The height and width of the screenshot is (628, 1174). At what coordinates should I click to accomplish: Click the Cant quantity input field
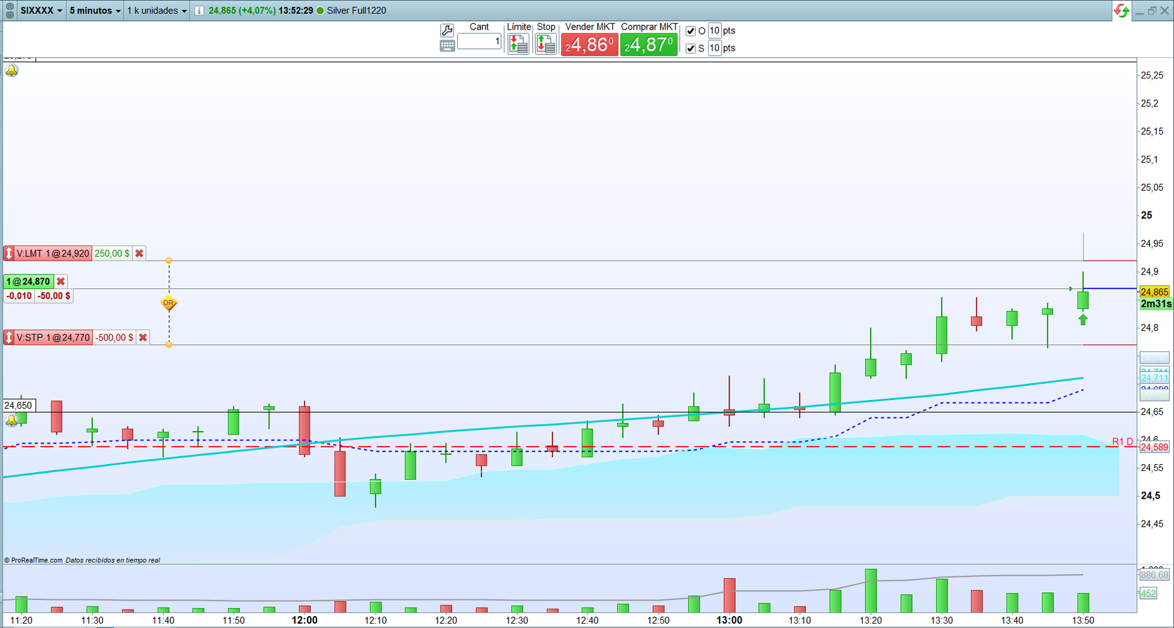click(x=479, y=41)
